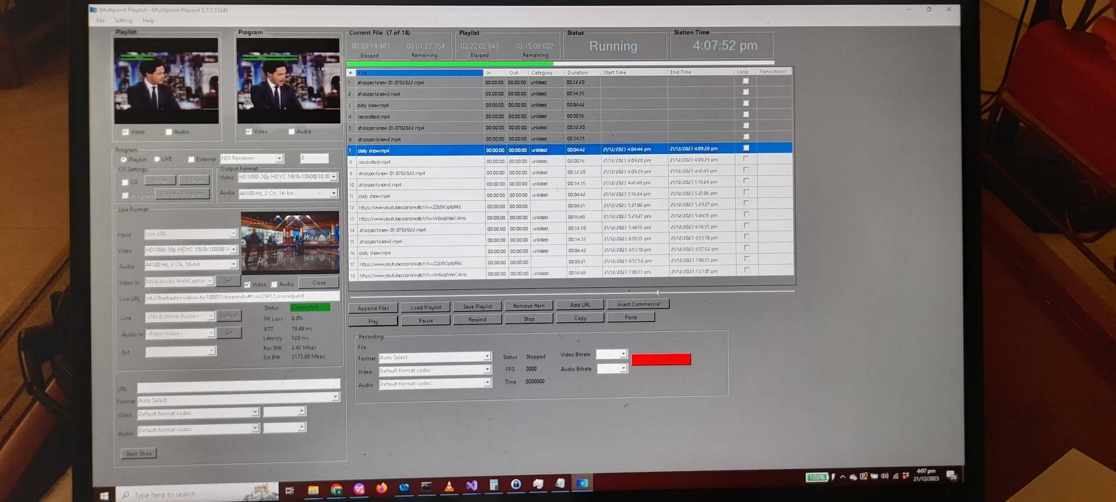Open the notification center icon

952,475
